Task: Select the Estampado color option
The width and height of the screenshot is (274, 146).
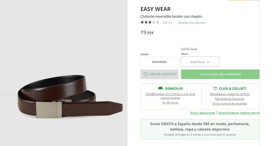Action: [x=159, y=62]
